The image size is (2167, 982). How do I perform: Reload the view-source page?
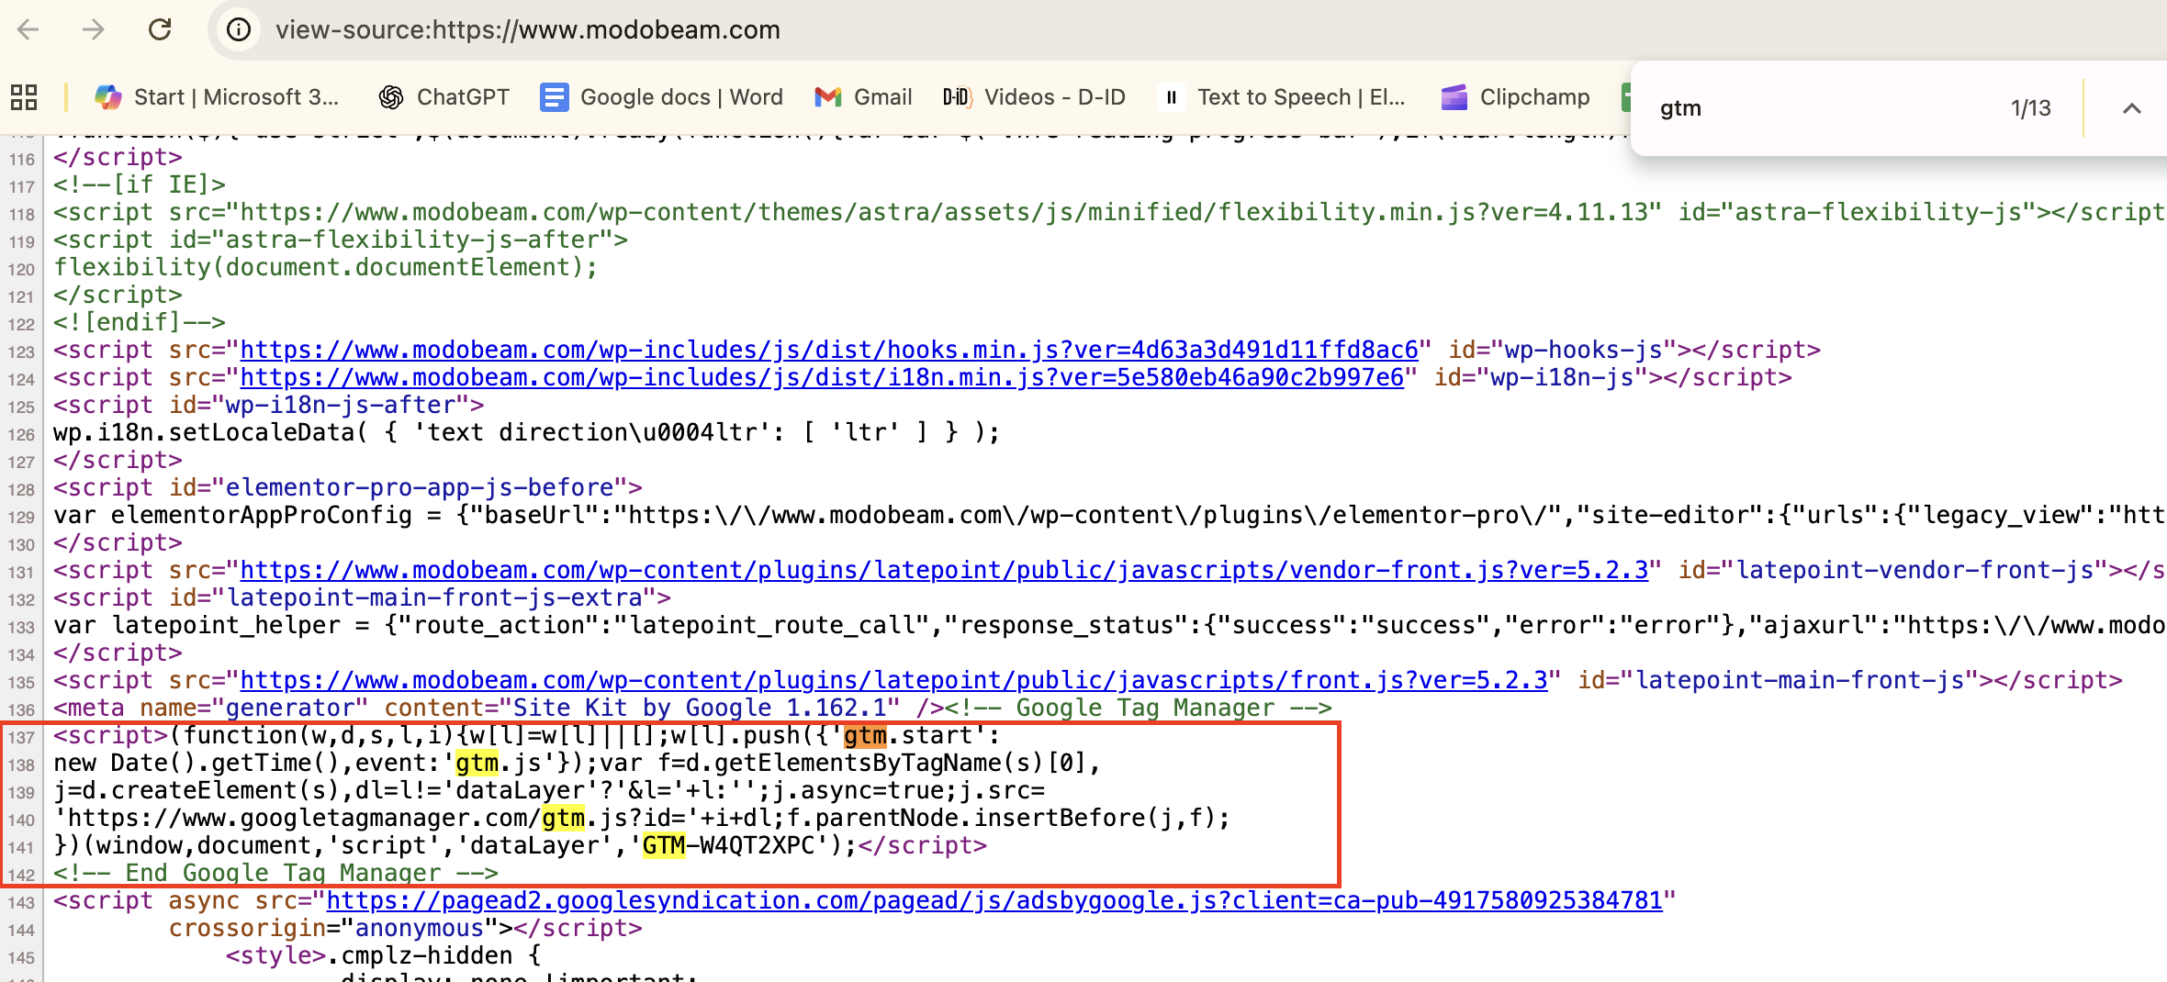pyautogui.click(x=161, y=29)
